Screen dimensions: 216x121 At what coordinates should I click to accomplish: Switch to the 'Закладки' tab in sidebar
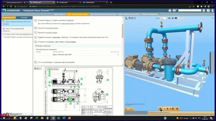pos(24,17)
